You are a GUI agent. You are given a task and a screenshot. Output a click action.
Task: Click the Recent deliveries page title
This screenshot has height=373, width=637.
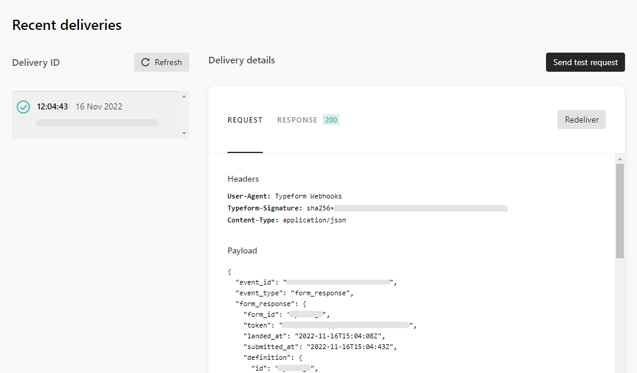[66, 25]
